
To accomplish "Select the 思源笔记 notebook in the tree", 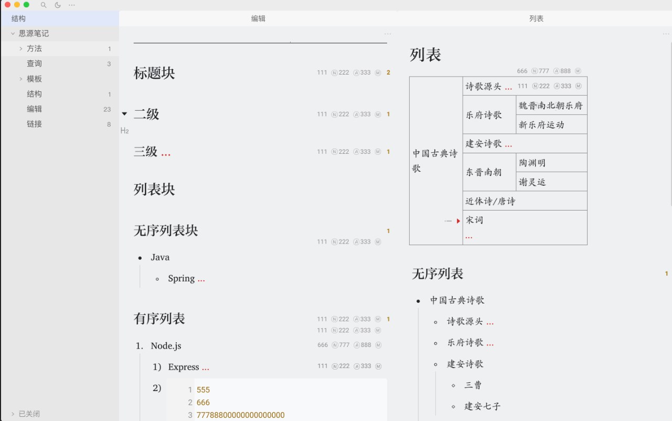I will (34, 33).
